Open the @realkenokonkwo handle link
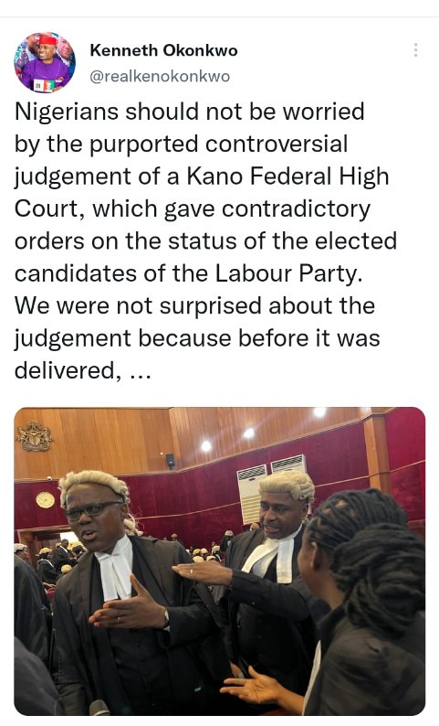This screenshot has height=726, width=439. pyautogui.click(x=160, y=77)
